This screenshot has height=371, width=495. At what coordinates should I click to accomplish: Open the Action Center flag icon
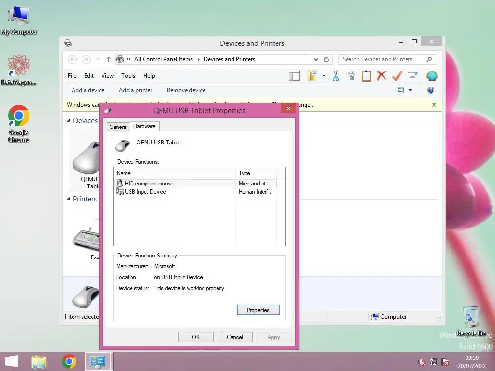[445, 362]
